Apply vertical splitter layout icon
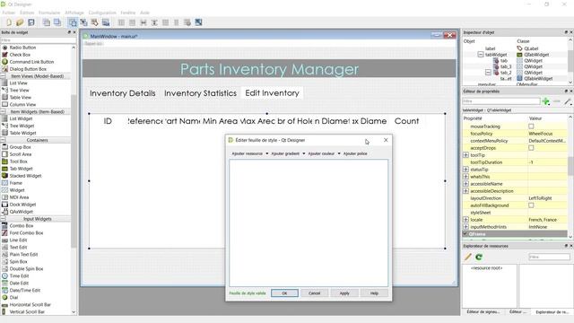 pos(154,22)
